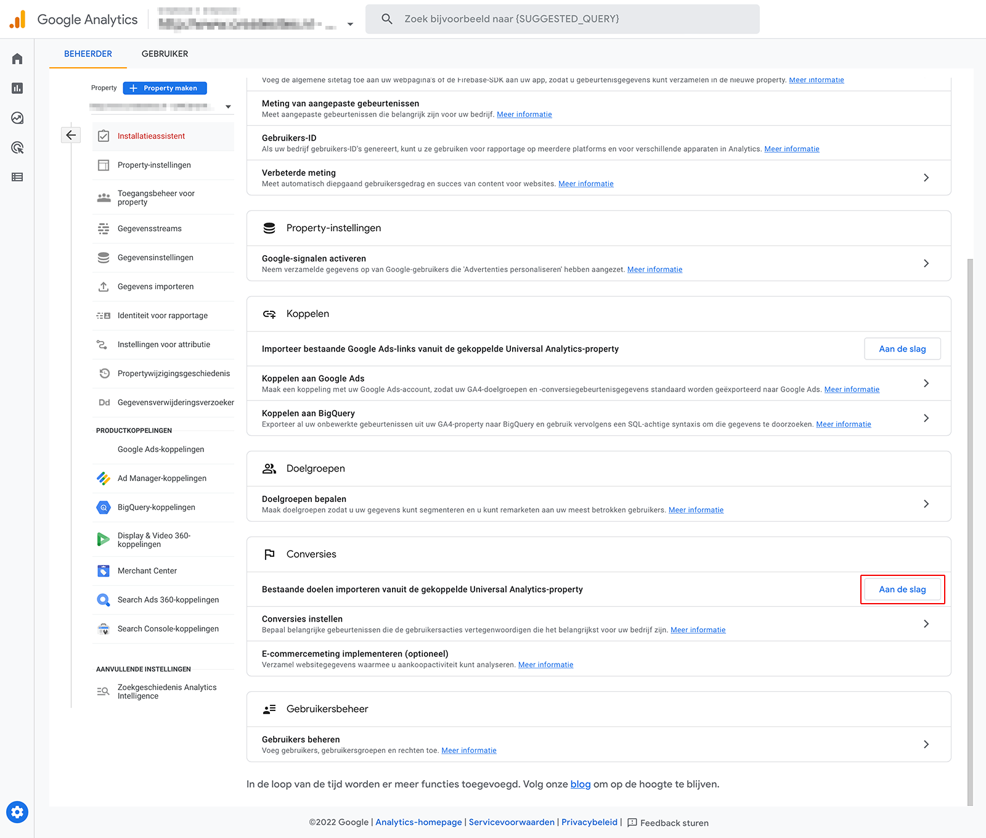
Task: Click the Merchant Center icon
Action: click(x=104, y=571)
